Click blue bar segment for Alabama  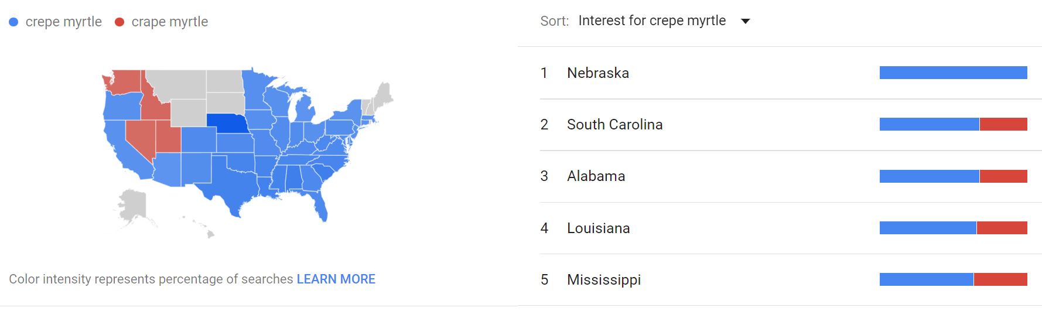tap(929, 176)
